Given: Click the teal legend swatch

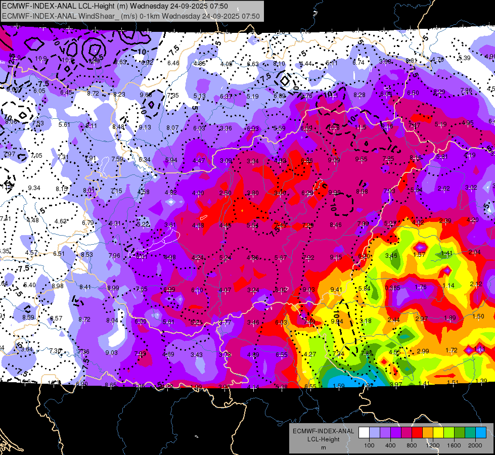Looking at the screenshot, I should click(x=470, y=433).
